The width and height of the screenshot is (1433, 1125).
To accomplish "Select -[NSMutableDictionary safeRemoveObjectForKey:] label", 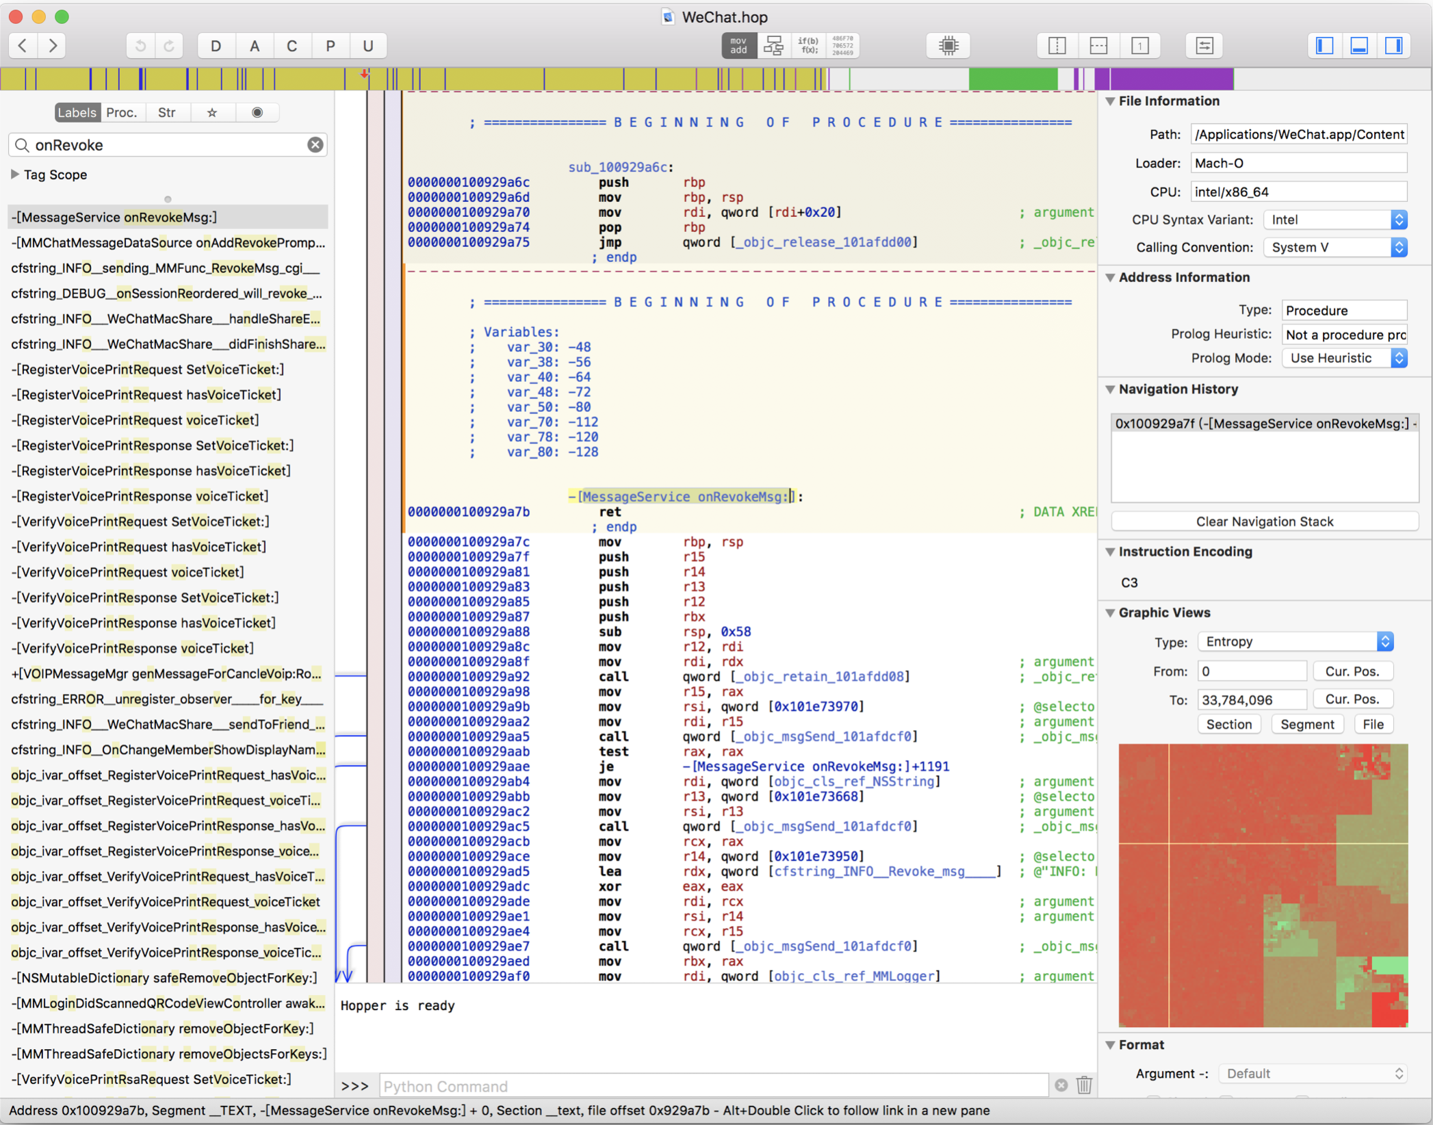I will click(168, 978).
